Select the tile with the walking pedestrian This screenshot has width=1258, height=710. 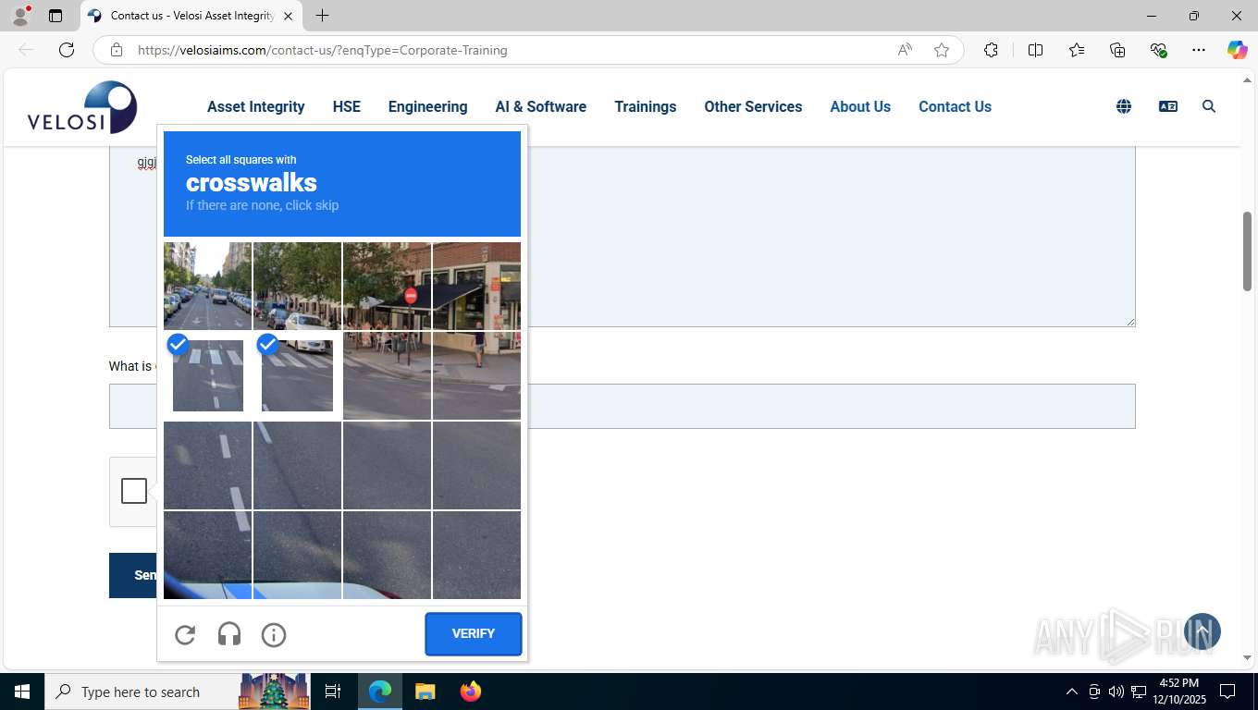pyautogui.click(x=476, y=375)
